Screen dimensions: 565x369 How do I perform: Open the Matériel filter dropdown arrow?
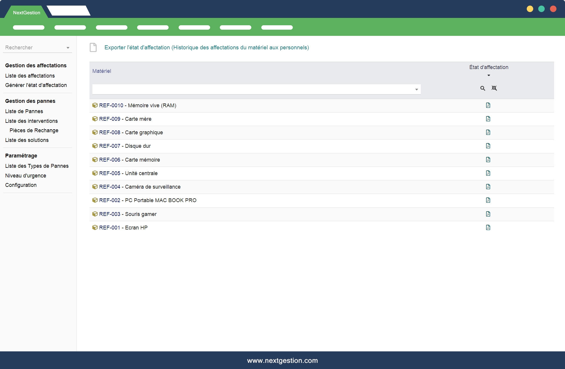pos(416,89)
